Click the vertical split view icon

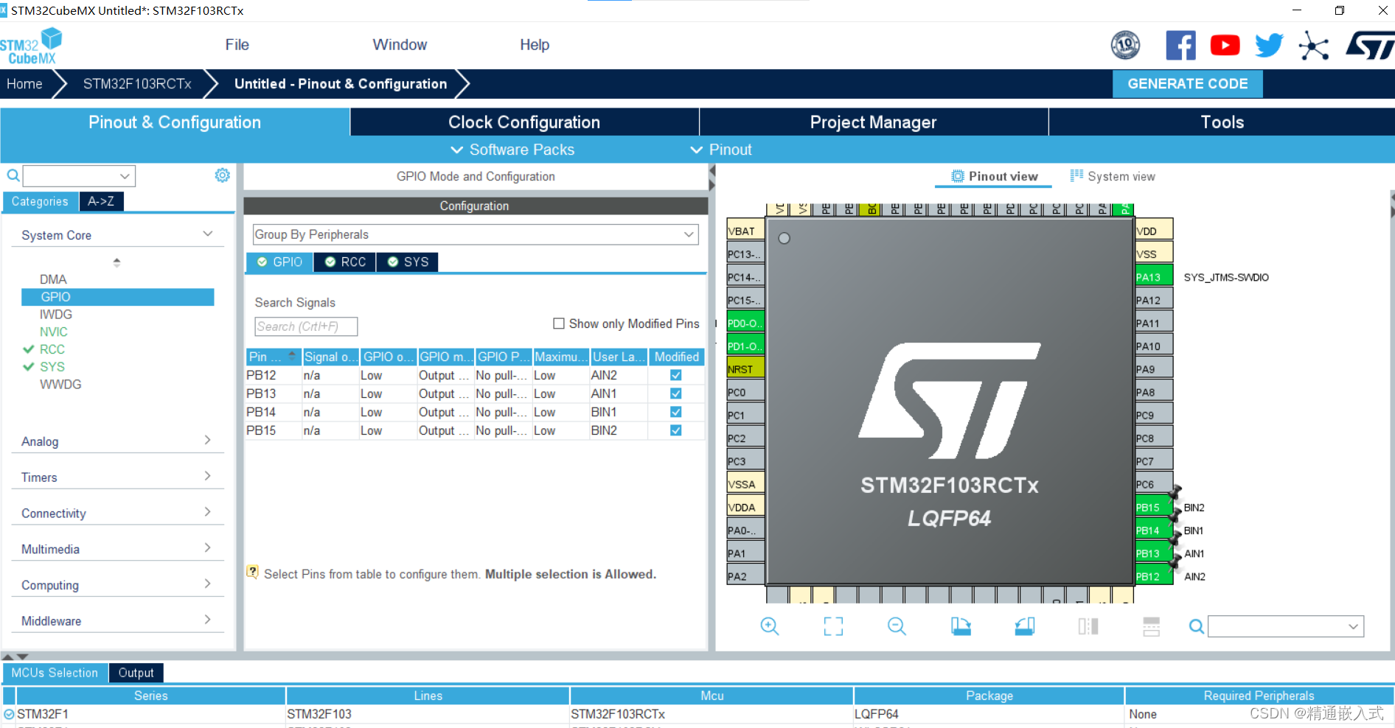1088,626
